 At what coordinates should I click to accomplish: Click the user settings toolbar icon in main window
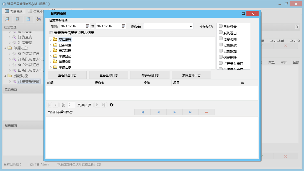point(38,19)
